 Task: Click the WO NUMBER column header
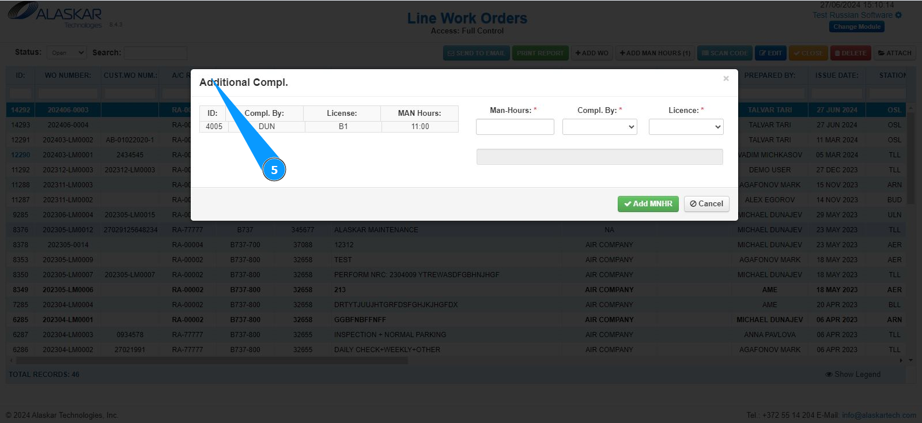click(68, 75)
